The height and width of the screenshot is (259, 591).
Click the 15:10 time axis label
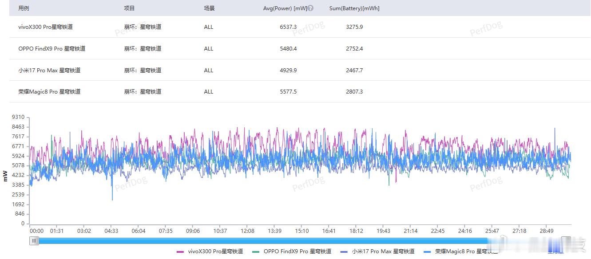(x=302, y=231)
